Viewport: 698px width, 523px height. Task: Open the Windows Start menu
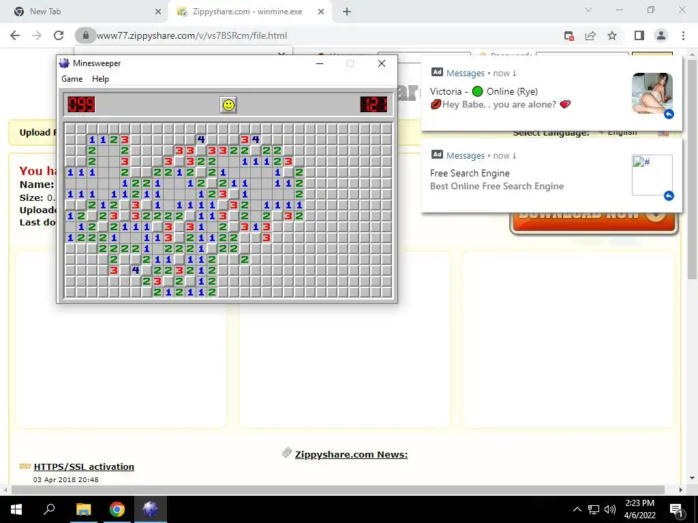point(16,509)
